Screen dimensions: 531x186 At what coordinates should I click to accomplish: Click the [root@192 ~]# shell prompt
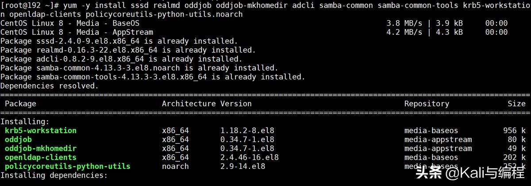click(30, 5)
